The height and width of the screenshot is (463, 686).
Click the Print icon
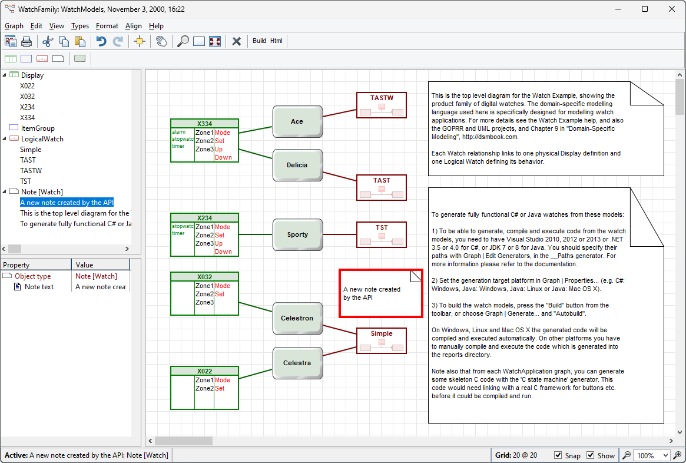coord(26,41)
